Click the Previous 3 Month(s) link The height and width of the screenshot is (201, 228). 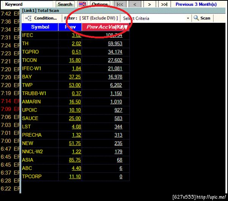coord(196,4)
